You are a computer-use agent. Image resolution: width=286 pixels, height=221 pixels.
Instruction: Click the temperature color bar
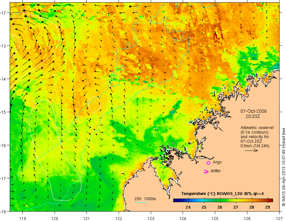tap(223, 200)
